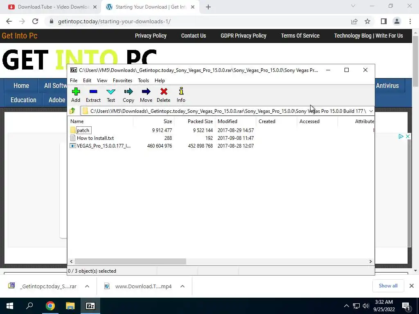The width and height of the screenshot is (419, 314).
Task: Open the Tools menu
Action: [x=143, y=81]
